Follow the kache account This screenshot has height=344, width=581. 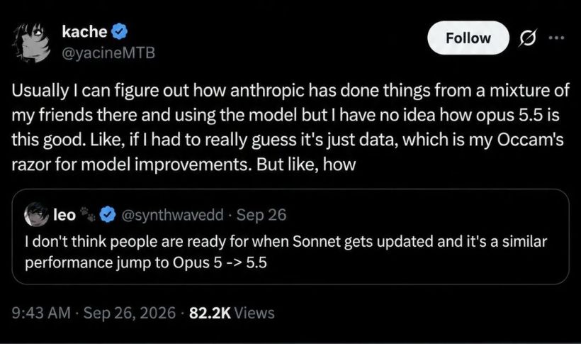point(468,38)
